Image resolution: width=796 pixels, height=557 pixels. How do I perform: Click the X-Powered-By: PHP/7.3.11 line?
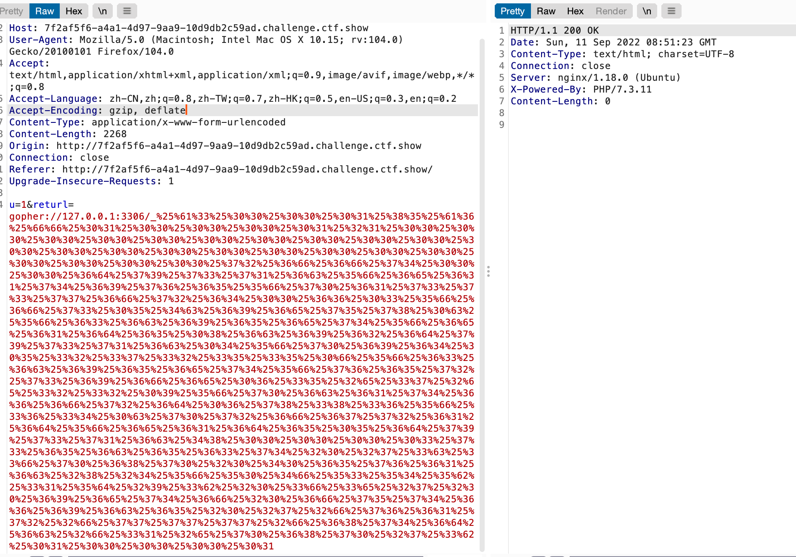pos(581,90)
